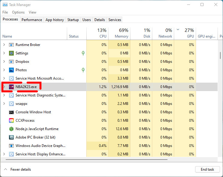Click the GPU engi... column header
This screenshot has width=223, height=177.
[x=207, y=34]
